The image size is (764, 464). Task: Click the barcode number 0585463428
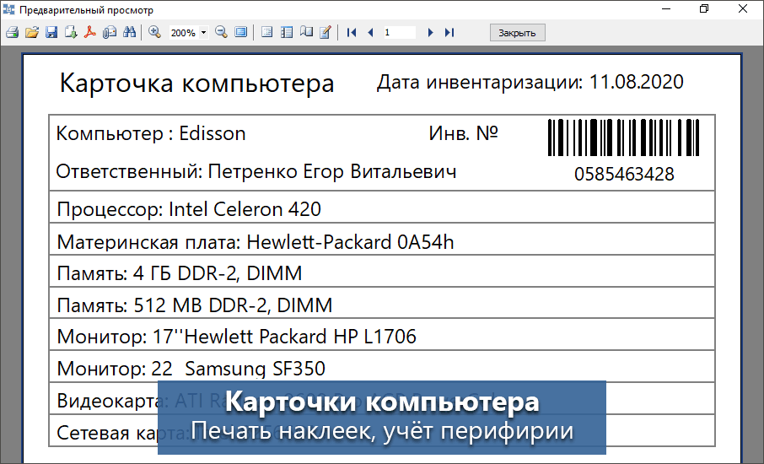pos(624,174)
